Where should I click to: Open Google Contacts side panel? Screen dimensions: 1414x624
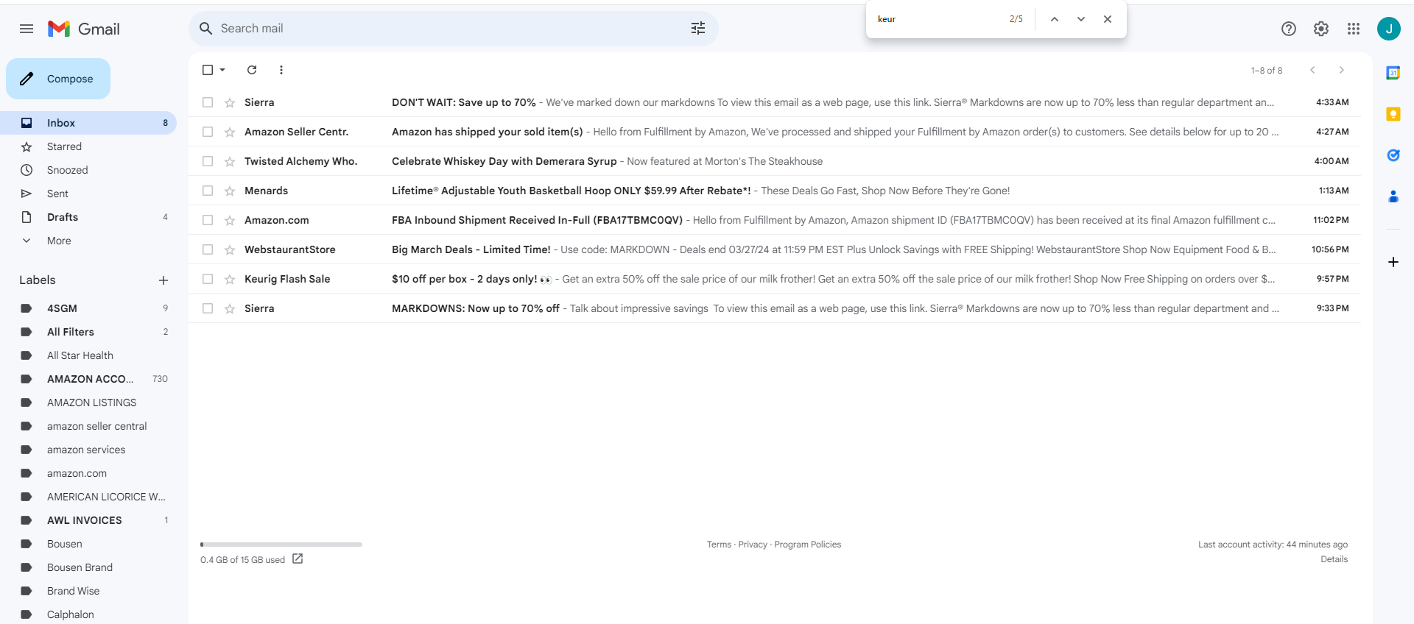click(1393, 196)
